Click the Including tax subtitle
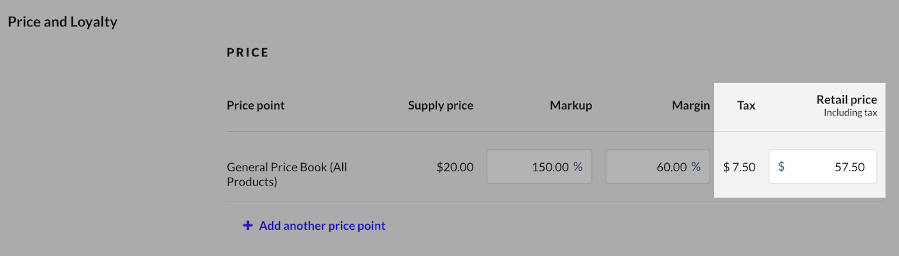This screenshot has height=256, width=899. click(850, 113)
